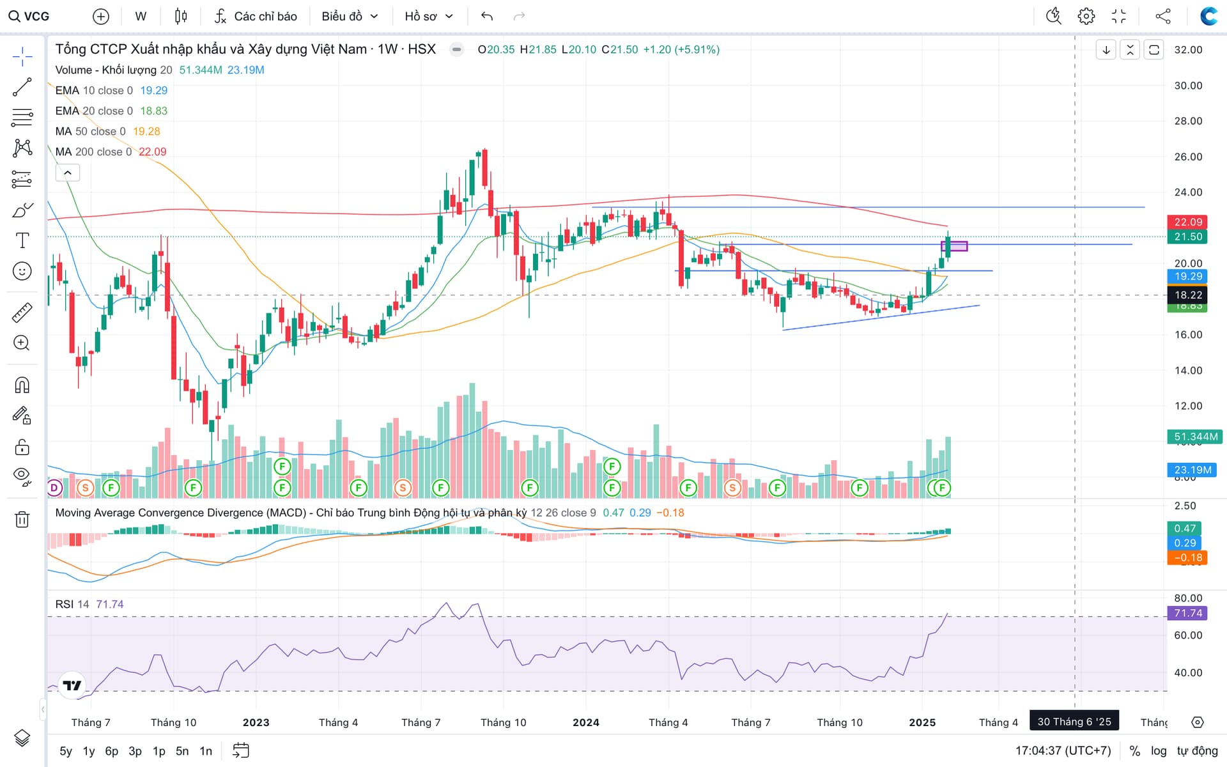
Task: Open the Biểu đồ layout dropdown
Action: coord(350,16)
